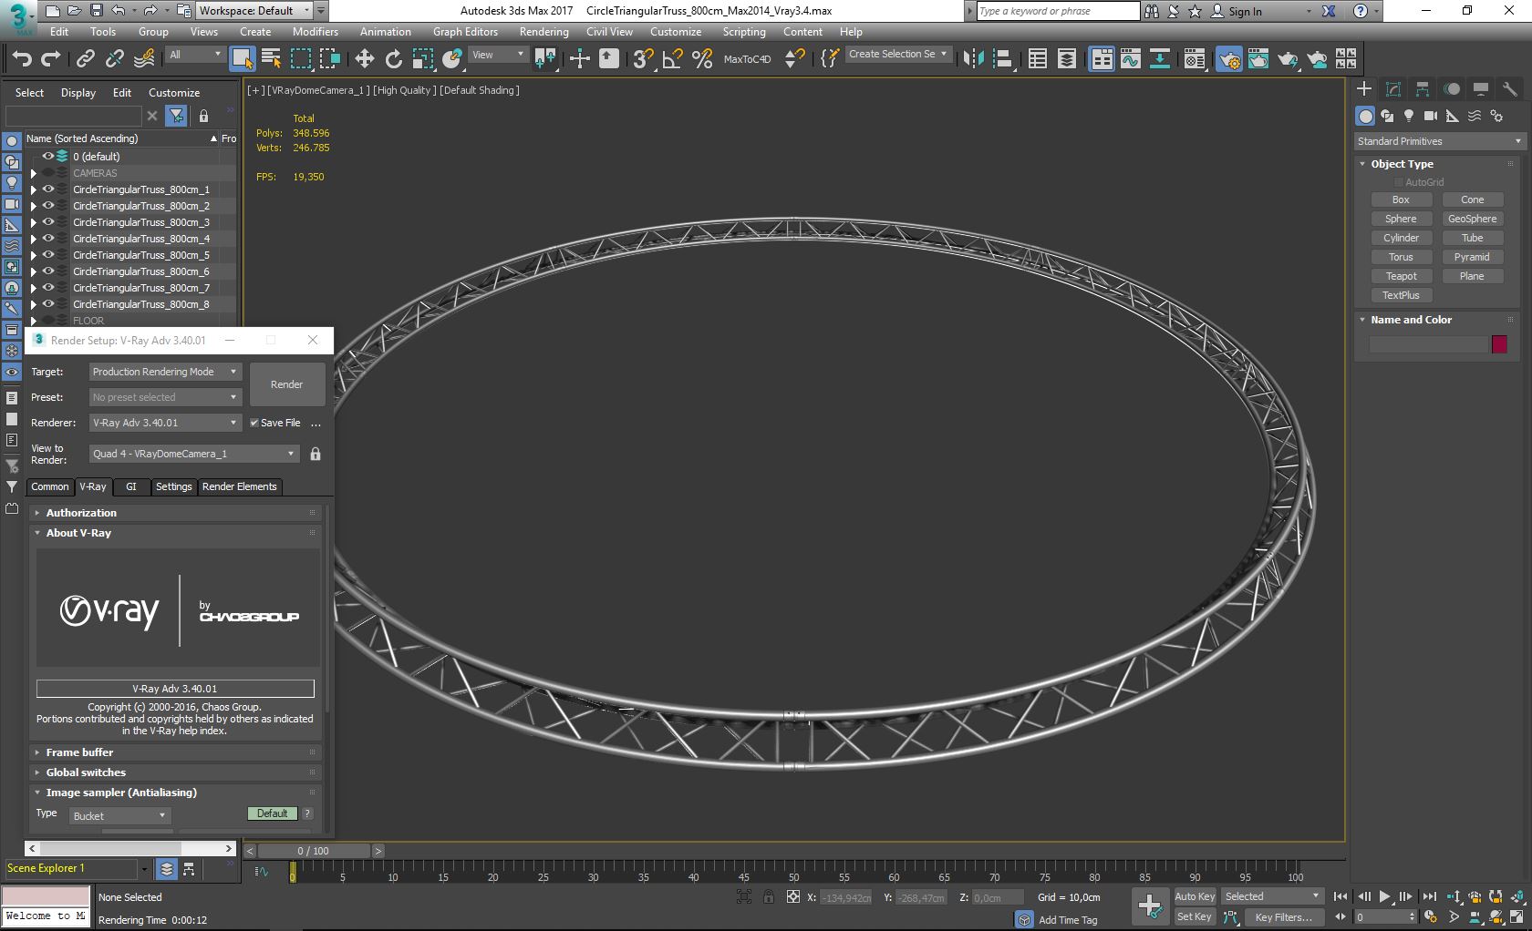Hide CircleTriangularTruss_800cm_1 using eye icon
The width and height of the screenshot is (1532, 931).
[48, 189]
